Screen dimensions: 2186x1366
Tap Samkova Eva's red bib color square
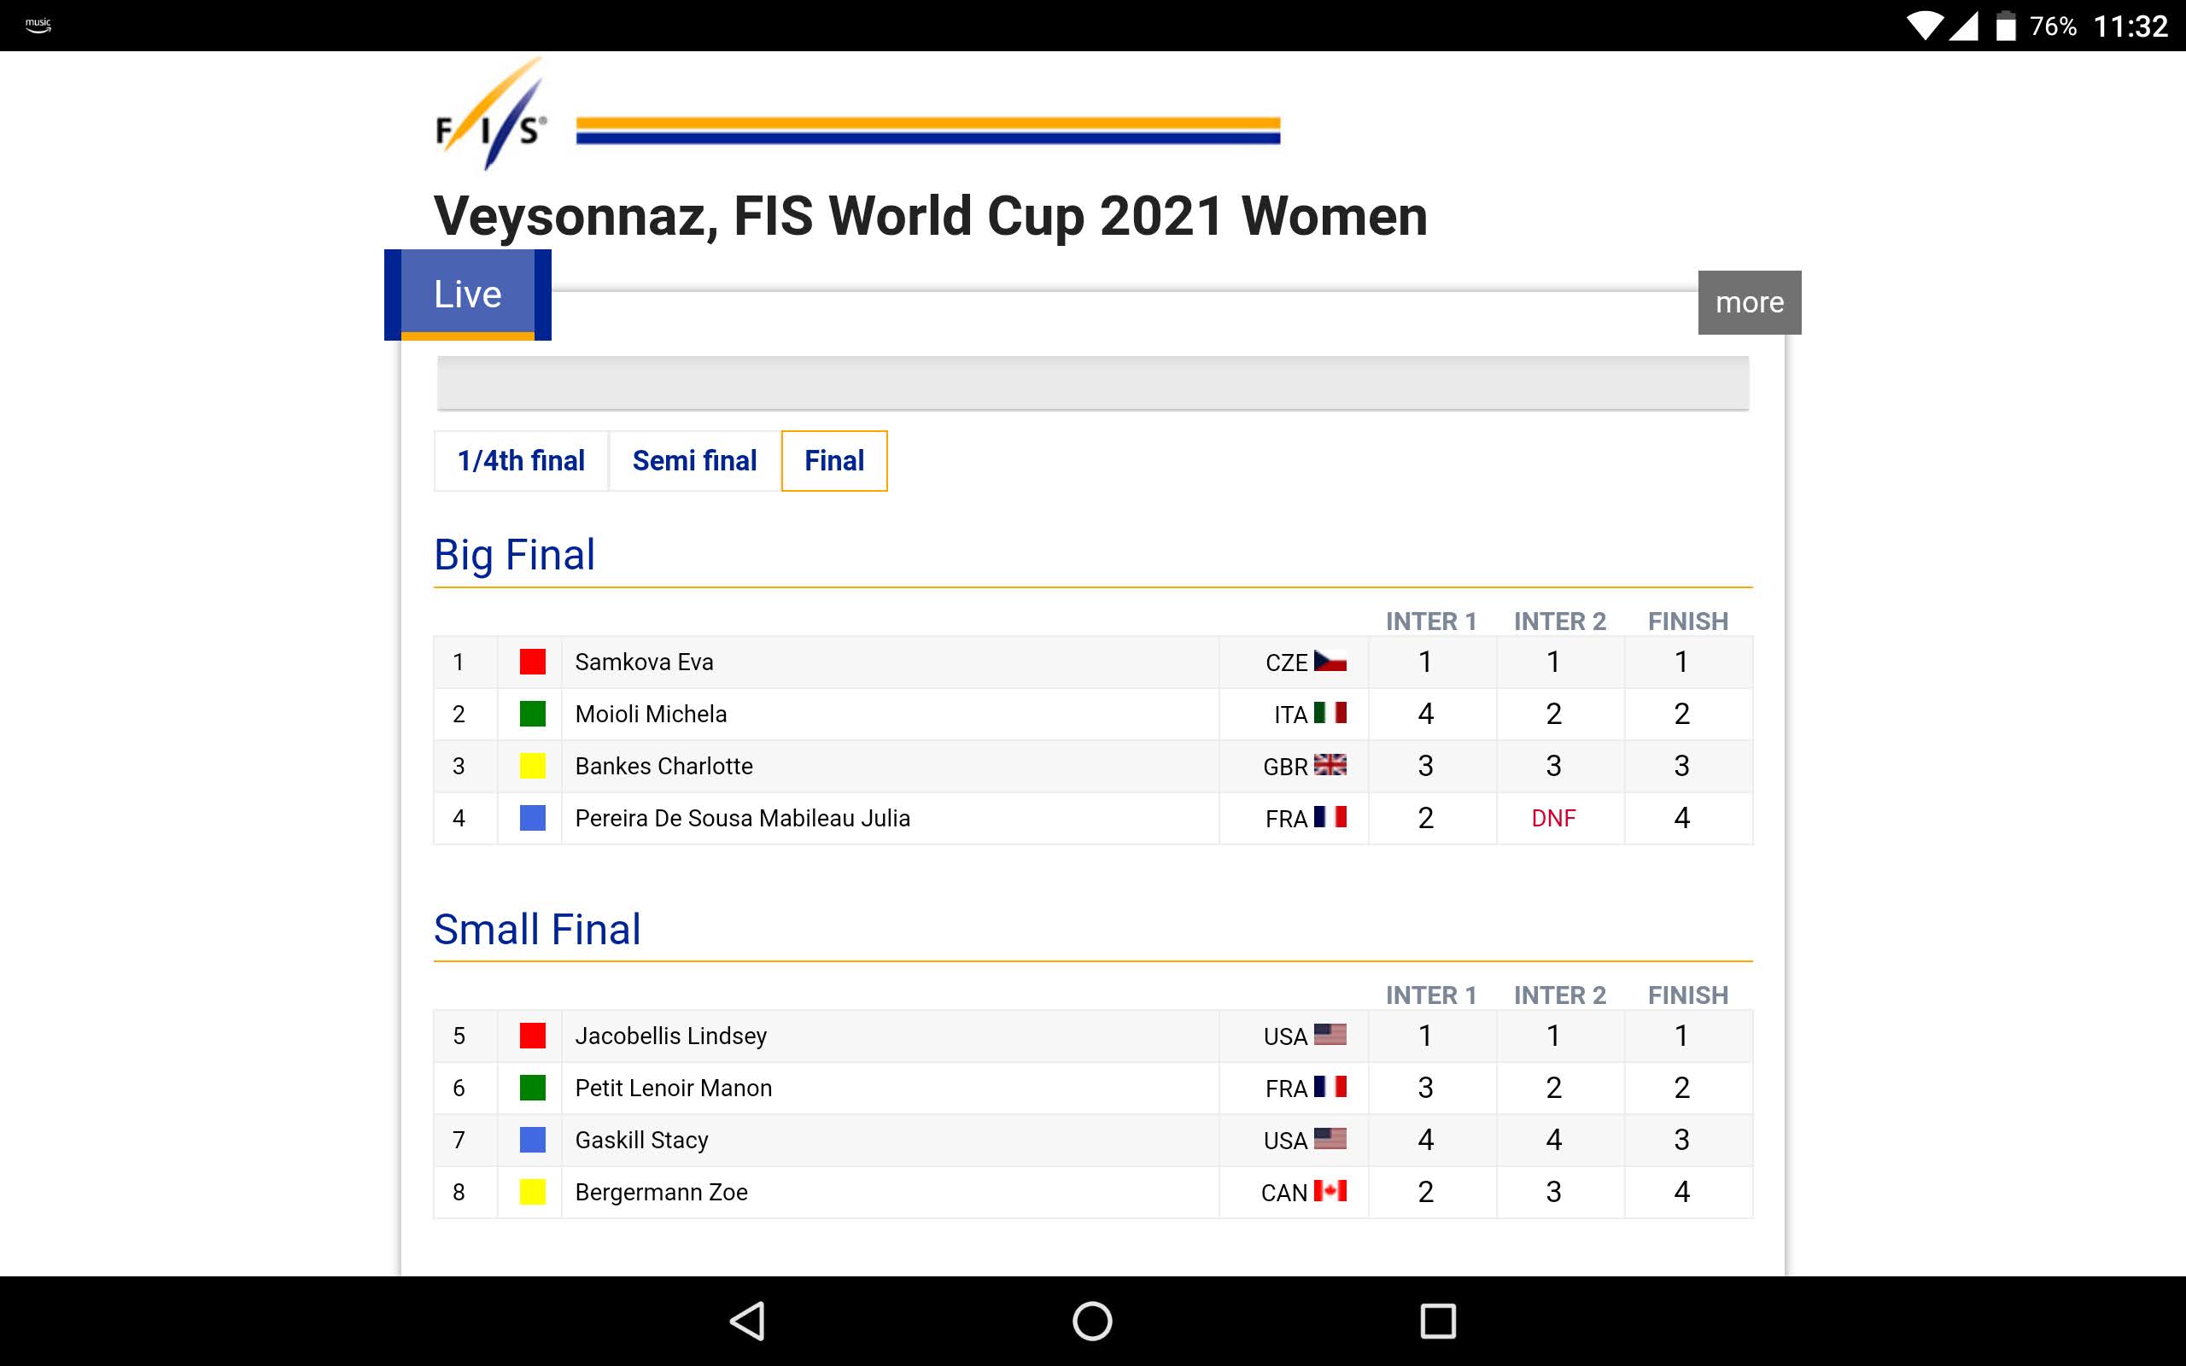pyautogui.click(x=533, y=663)
